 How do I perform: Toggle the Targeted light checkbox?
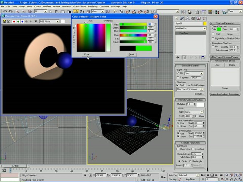pyautogui.click(x=178, y=78)
